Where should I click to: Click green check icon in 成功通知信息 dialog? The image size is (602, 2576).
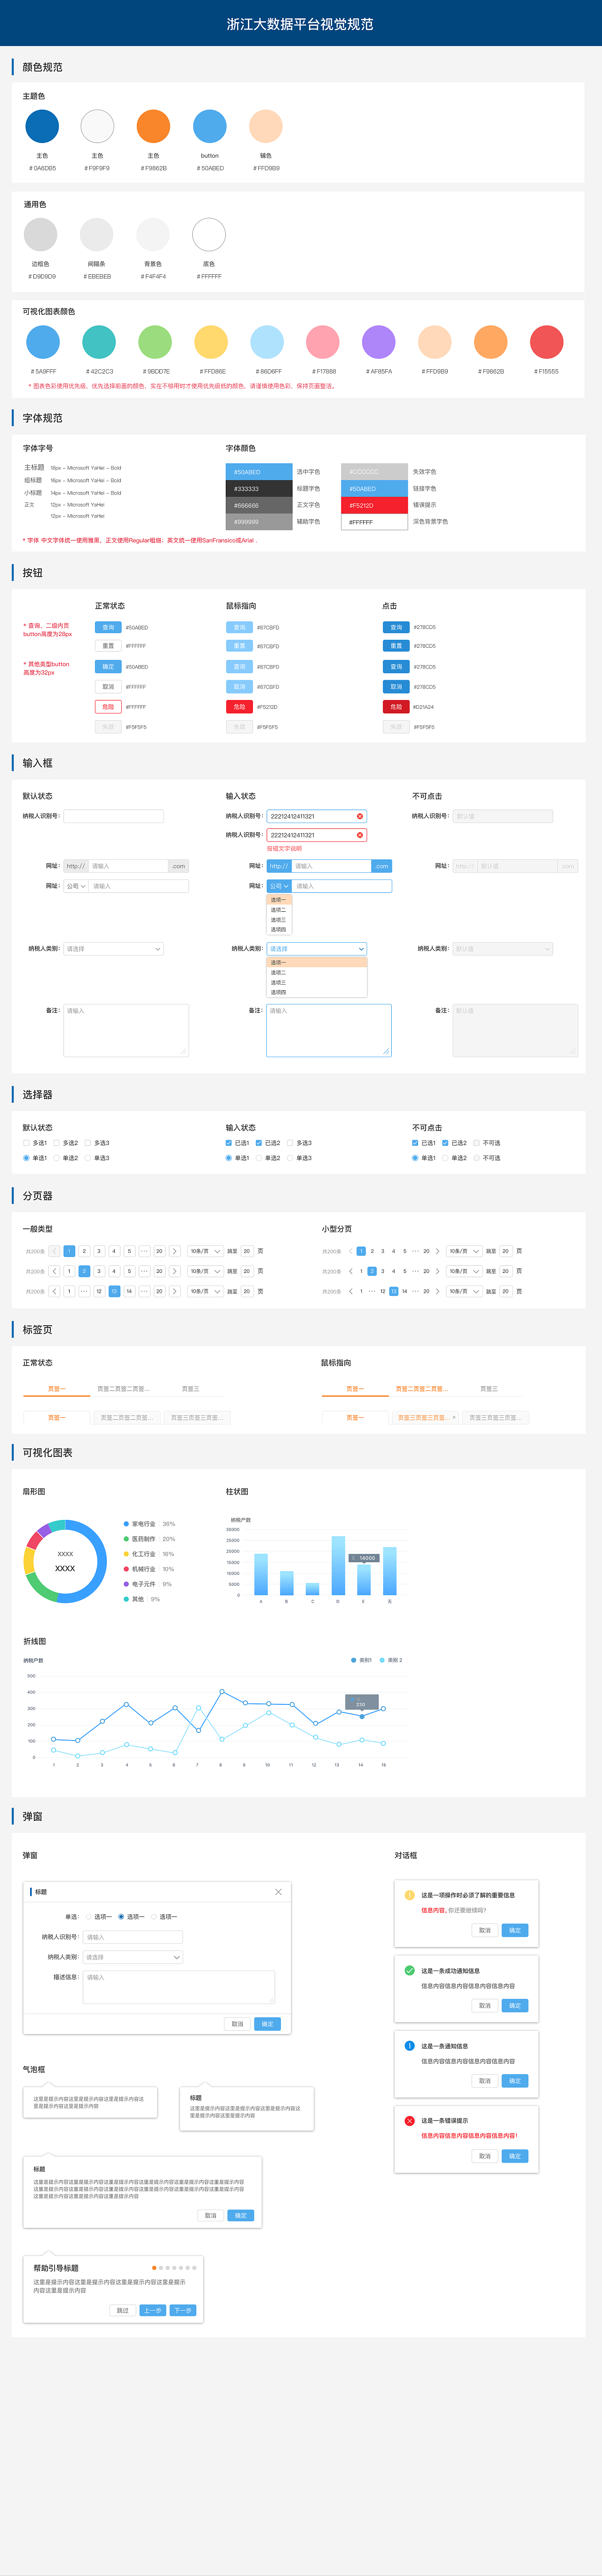[x=409, y=1970]
